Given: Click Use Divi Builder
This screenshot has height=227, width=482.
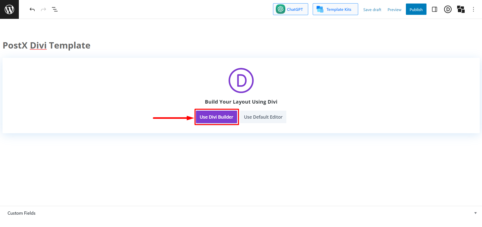Looking at the screenshot, I should click(216, 117).
